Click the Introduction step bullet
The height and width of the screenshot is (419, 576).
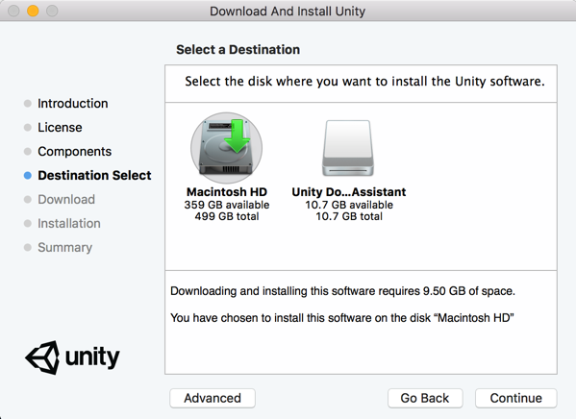point(28,104)
